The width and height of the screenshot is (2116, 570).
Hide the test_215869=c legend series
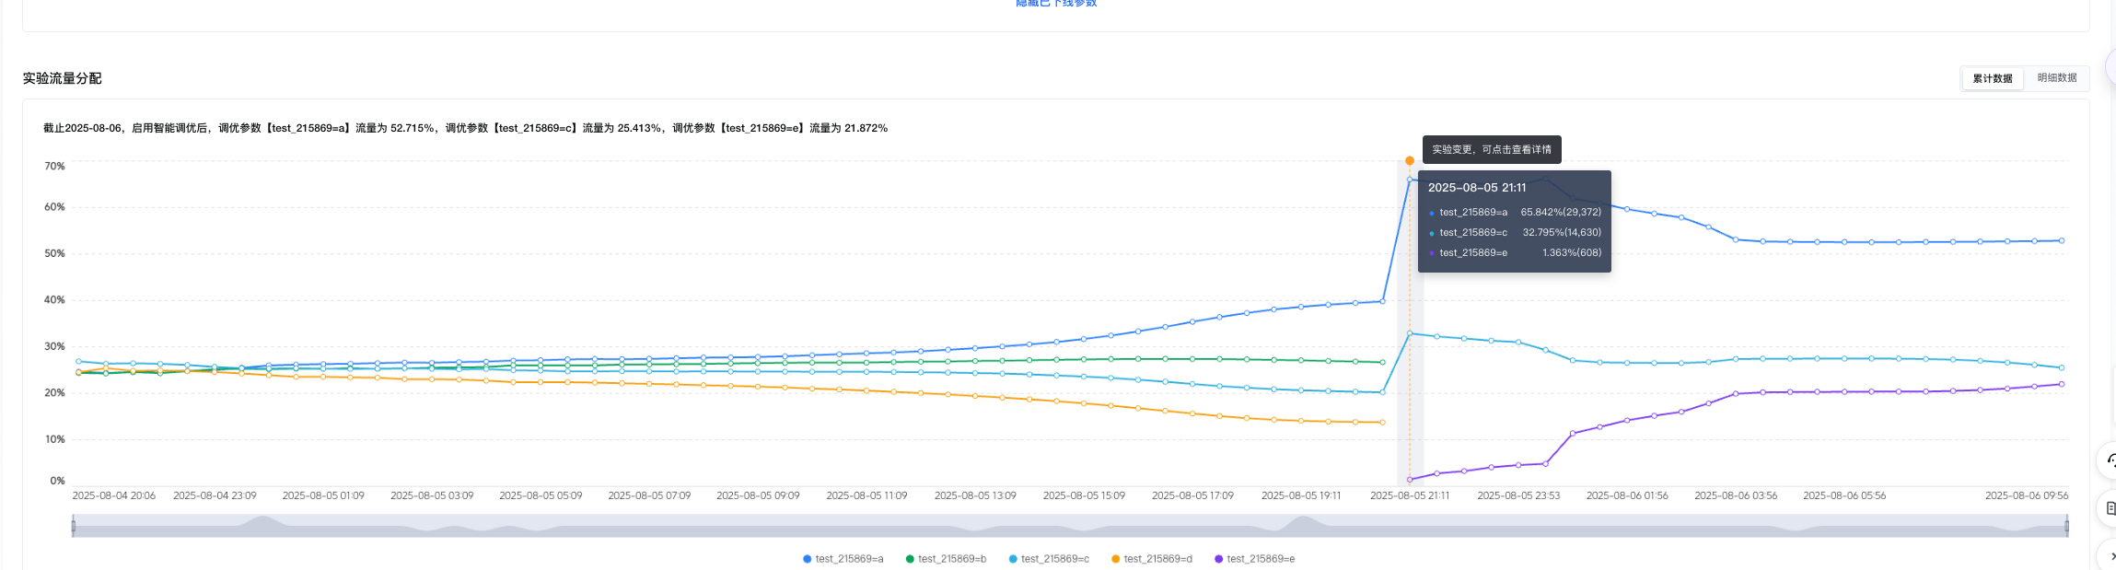coord(1049,559)
